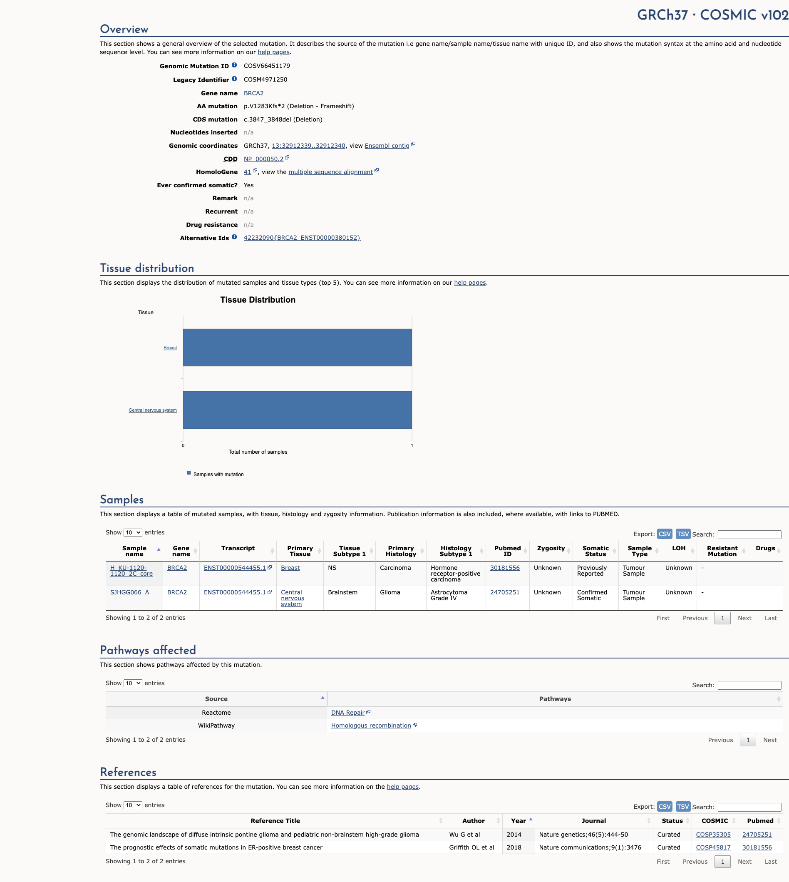Click Next in Samples table pagination
This screenshot has width=789, height=882.
coord(744,619)
